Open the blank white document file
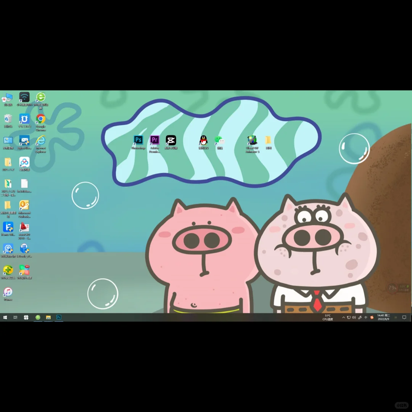The image size is (412, 412). [24, 186]
